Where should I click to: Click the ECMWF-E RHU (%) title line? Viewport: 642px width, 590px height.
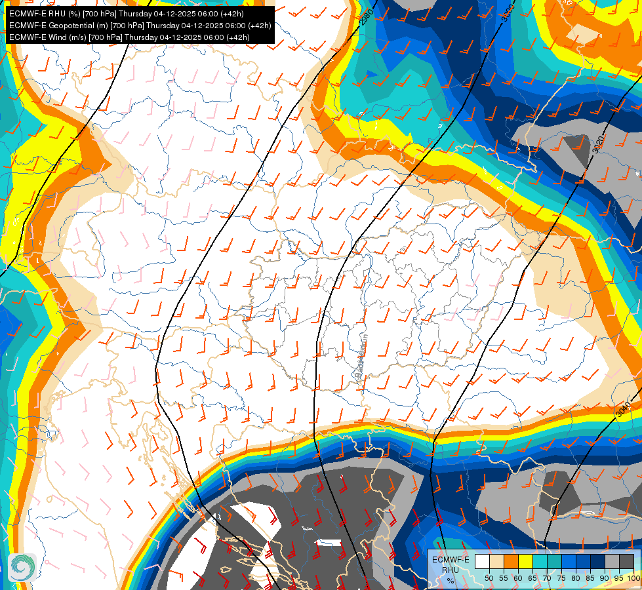[127, 14]
